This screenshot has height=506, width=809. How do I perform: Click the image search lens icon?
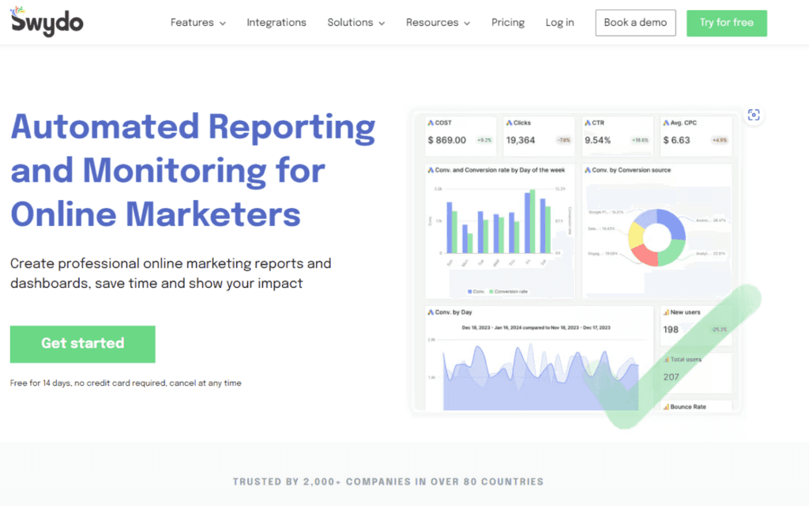[x=753, y=115]
